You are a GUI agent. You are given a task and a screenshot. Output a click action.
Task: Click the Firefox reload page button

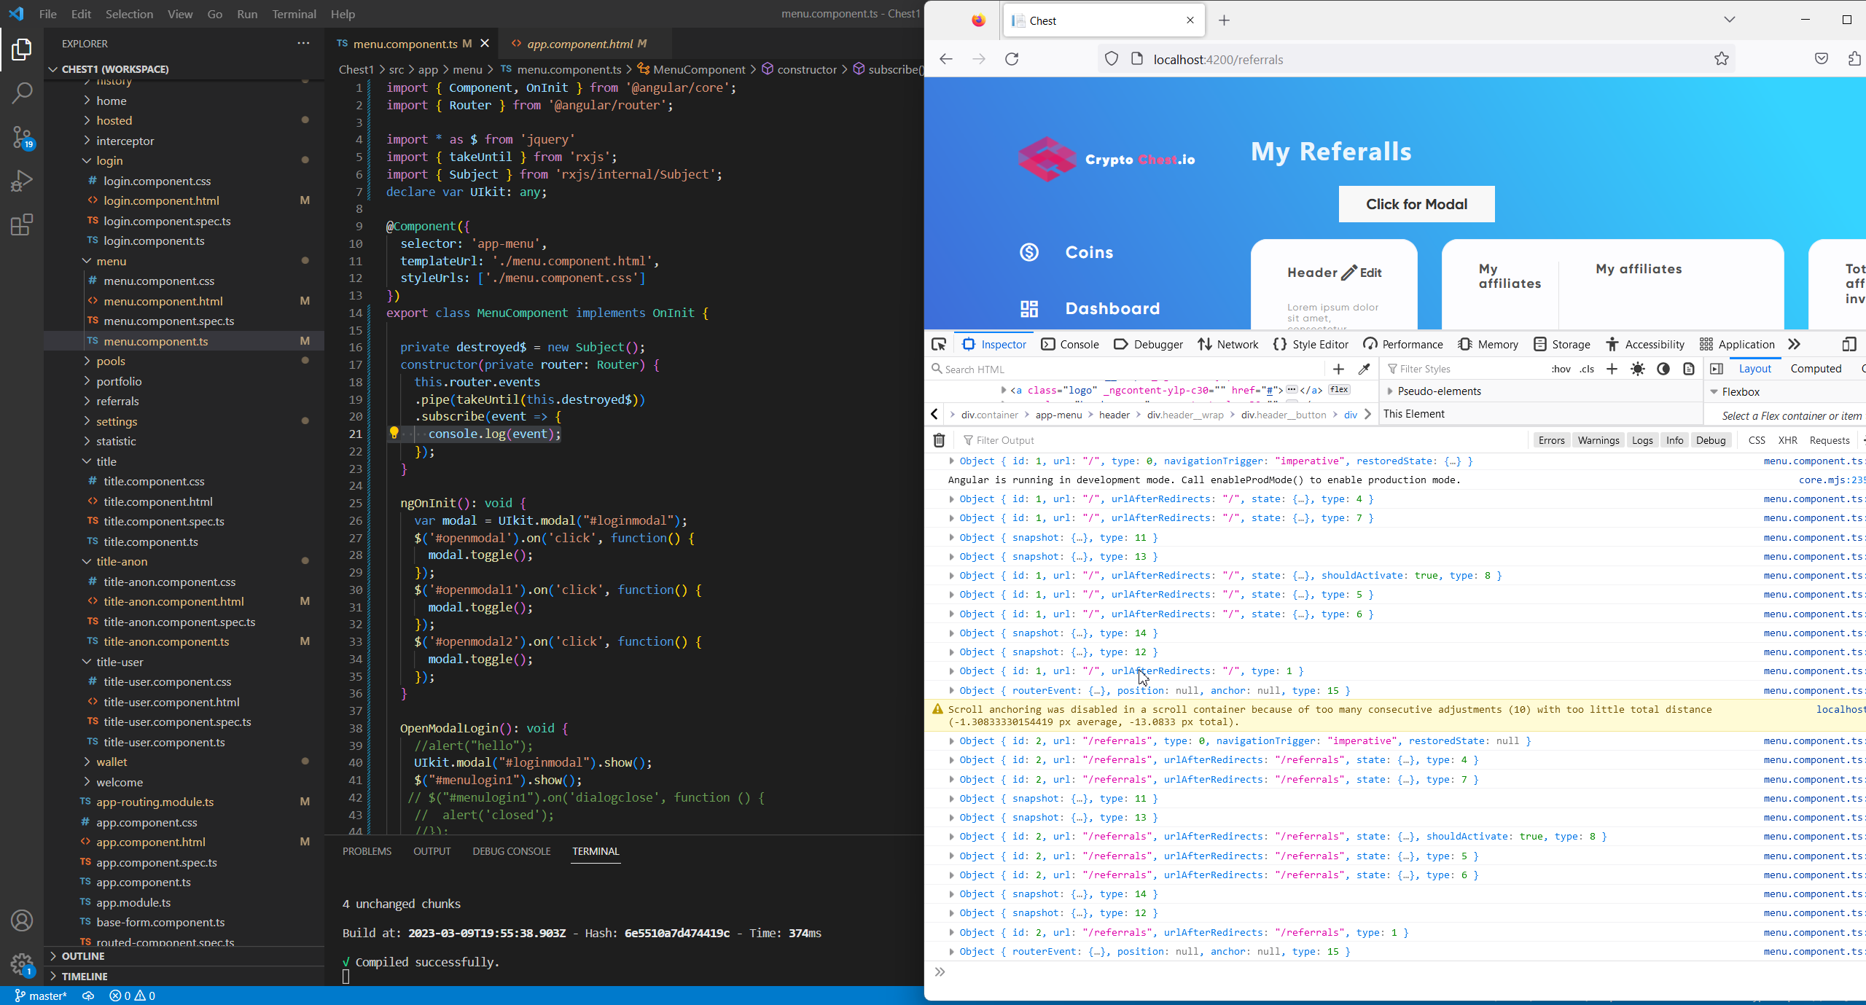click(1012, 59)
